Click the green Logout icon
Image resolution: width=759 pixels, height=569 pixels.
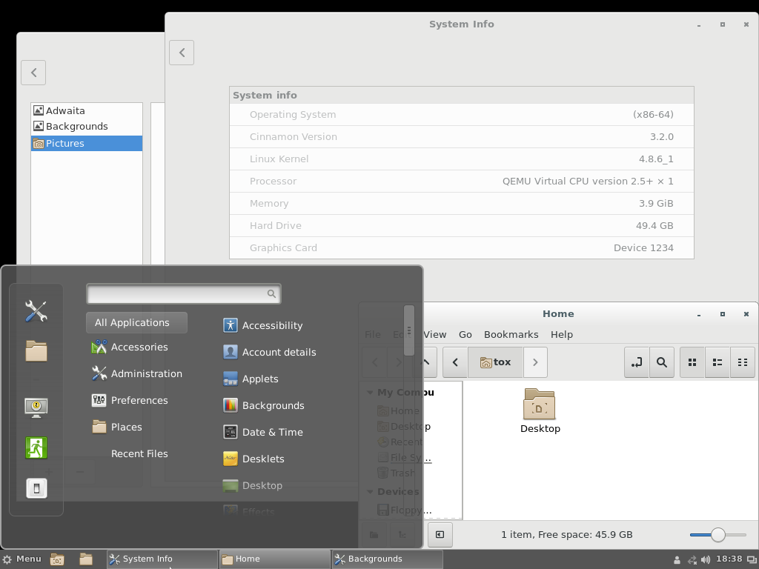pos(36,447)
